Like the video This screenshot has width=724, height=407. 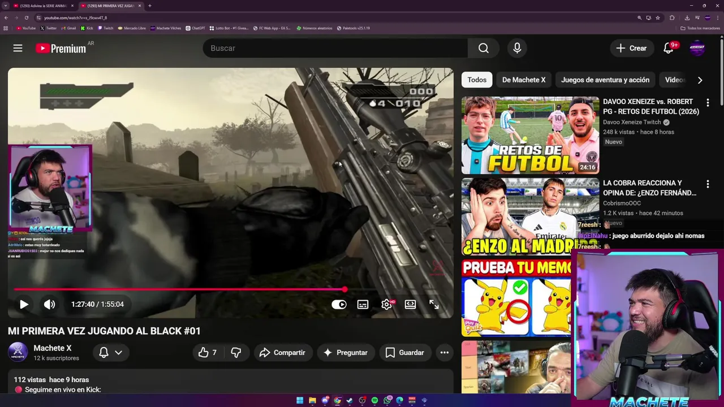coord(208,353)
